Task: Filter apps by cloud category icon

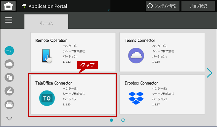Action: click(9, 64)
